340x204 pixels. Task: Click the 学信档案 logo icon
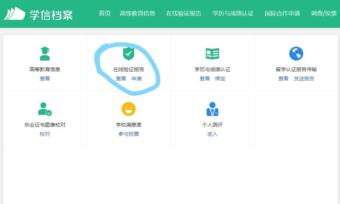coord(14,14)
